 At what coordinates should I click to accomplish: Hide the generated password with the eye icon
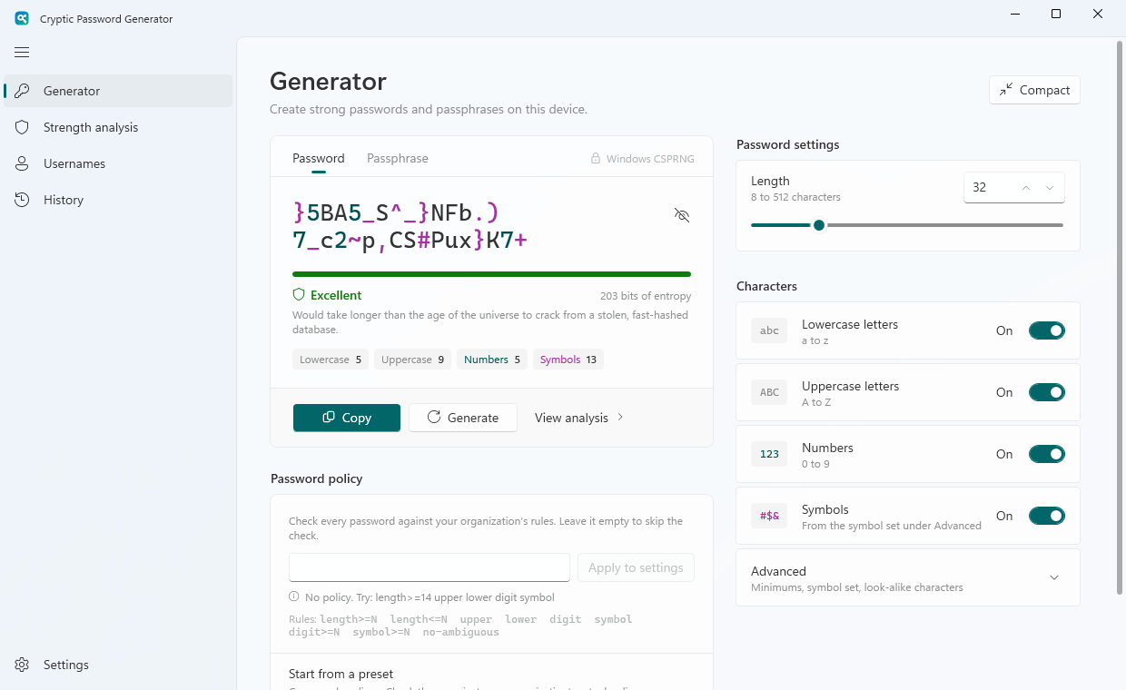pos(682,215)
